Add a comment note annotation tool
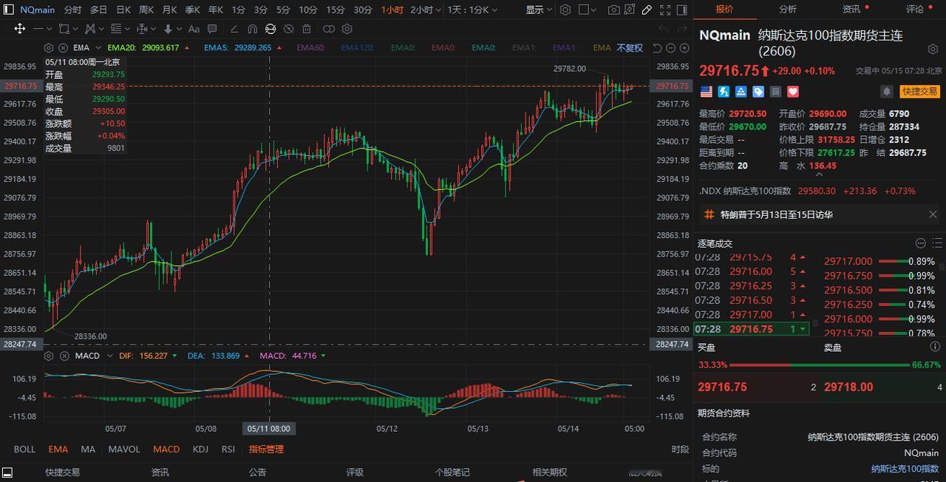Image resolution: width=946 pixels, height=482 pixels. [x=213, y=29]
